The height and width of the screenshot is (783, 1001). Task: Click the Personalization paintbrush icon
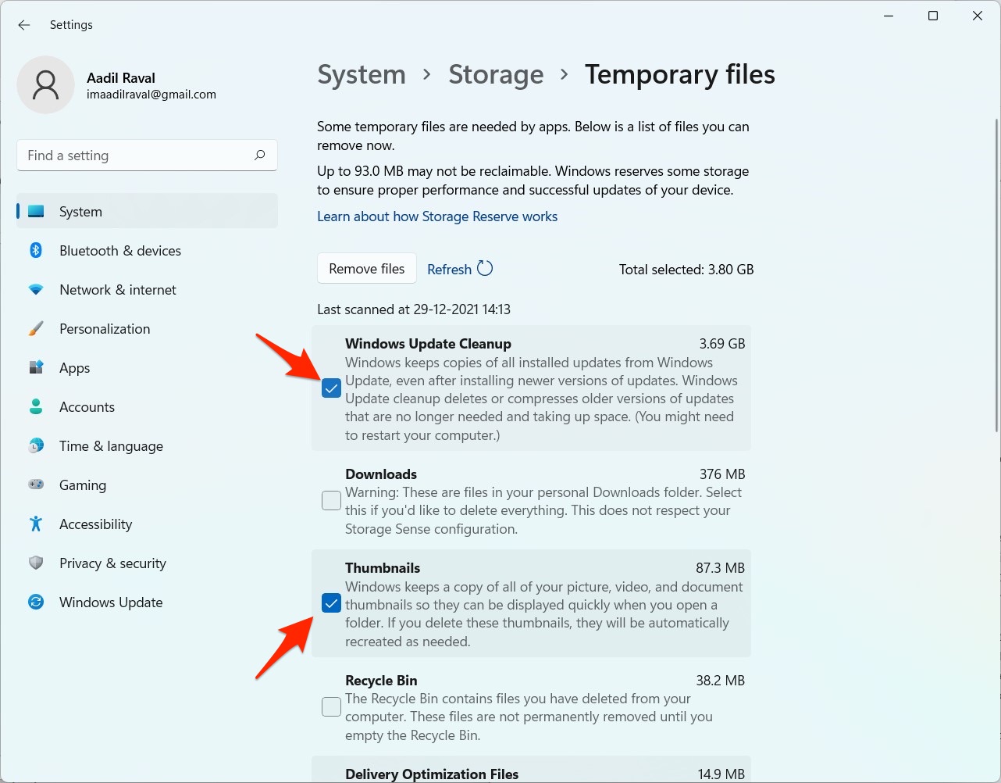pyautogui.click(x=36, y=329)
